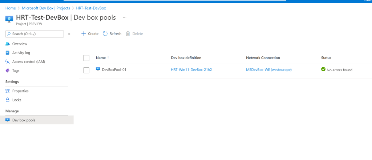Viewport: 372px width, 160px height.
Task: Click the circular Refresh arrow icon
Action: click(x=105, y=34)
